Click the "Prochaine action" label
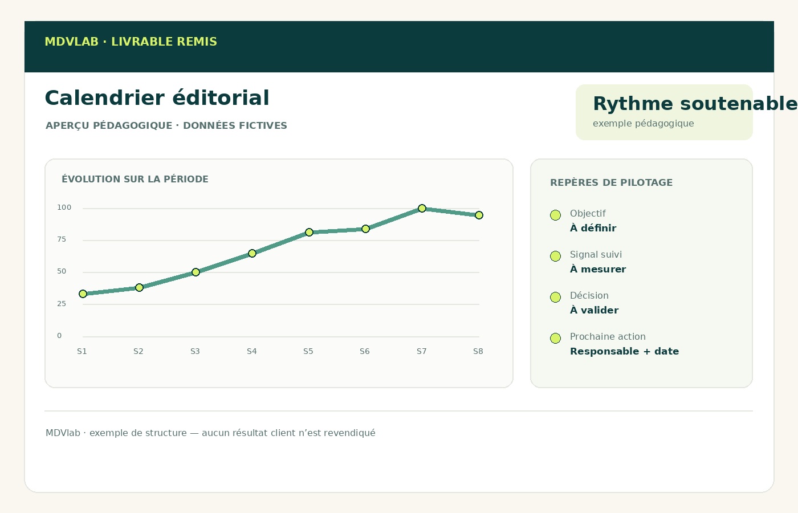This screenshot has width=798, height=513. tap(608, 336)
